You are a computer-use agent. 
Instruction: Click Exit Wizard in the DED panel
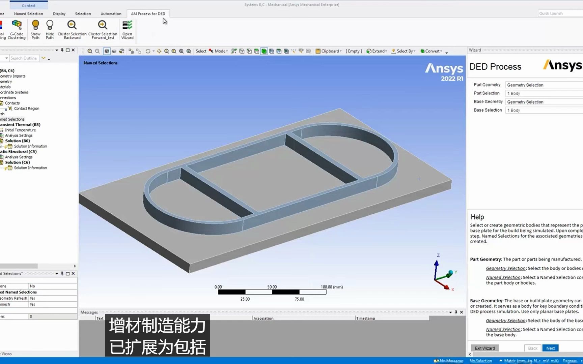pos(484,348)
